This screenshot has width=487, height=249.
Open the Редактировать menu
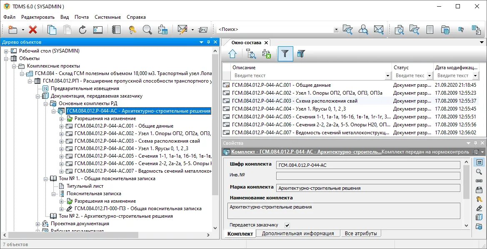(38, 17)
